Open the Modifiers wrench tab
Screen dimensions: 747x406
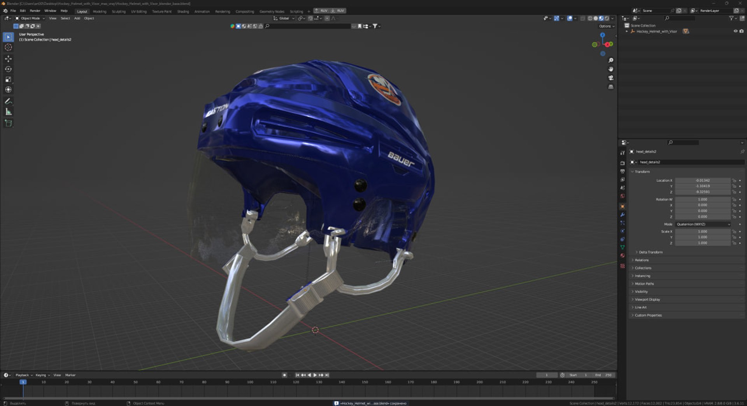click(x=622, y=214)
